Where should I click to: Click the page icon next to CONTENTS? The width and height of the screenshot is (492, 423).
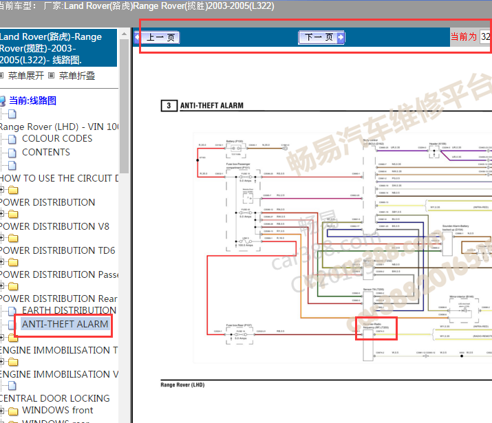(12, 153)
